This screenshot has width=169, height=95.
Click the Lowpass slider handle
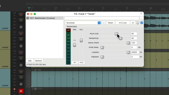click(128, 52)
